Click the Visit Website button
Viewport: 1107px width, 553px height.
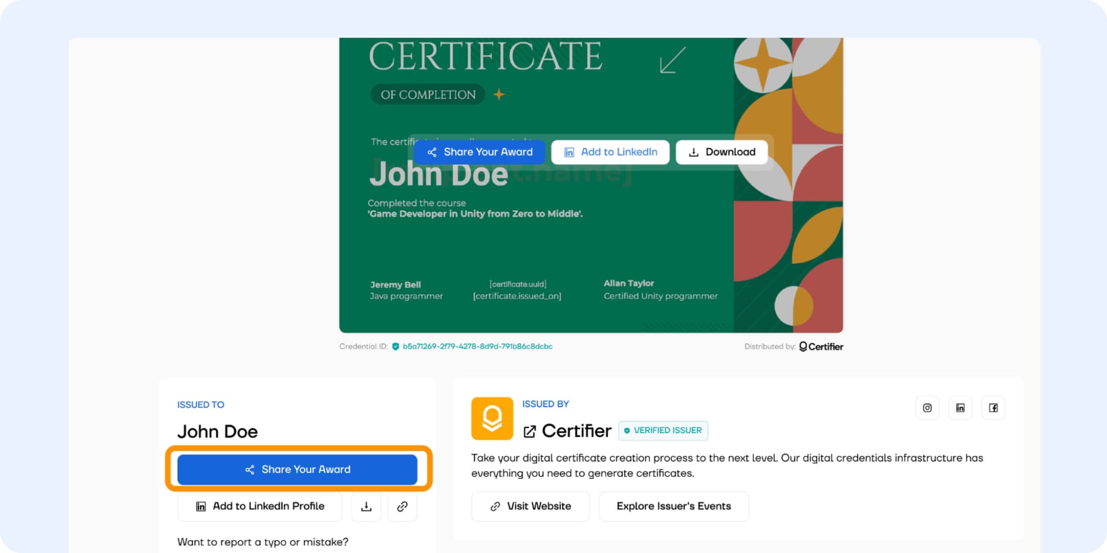pos(529,506)
